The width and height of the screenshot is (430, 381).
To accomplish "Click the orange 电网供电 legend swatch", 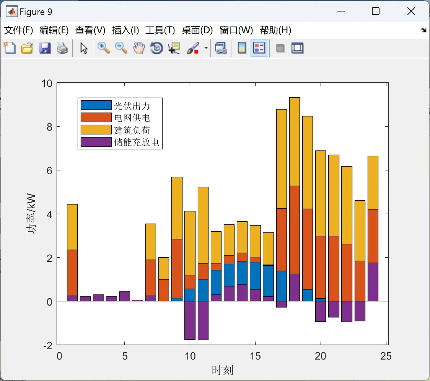I will click(96, 118).
